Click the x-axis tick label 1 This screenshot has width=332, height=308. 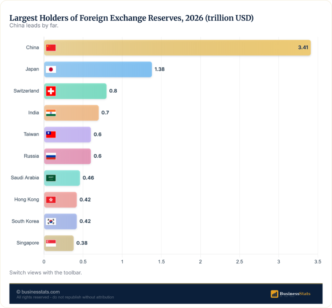[x=122, y=262]
